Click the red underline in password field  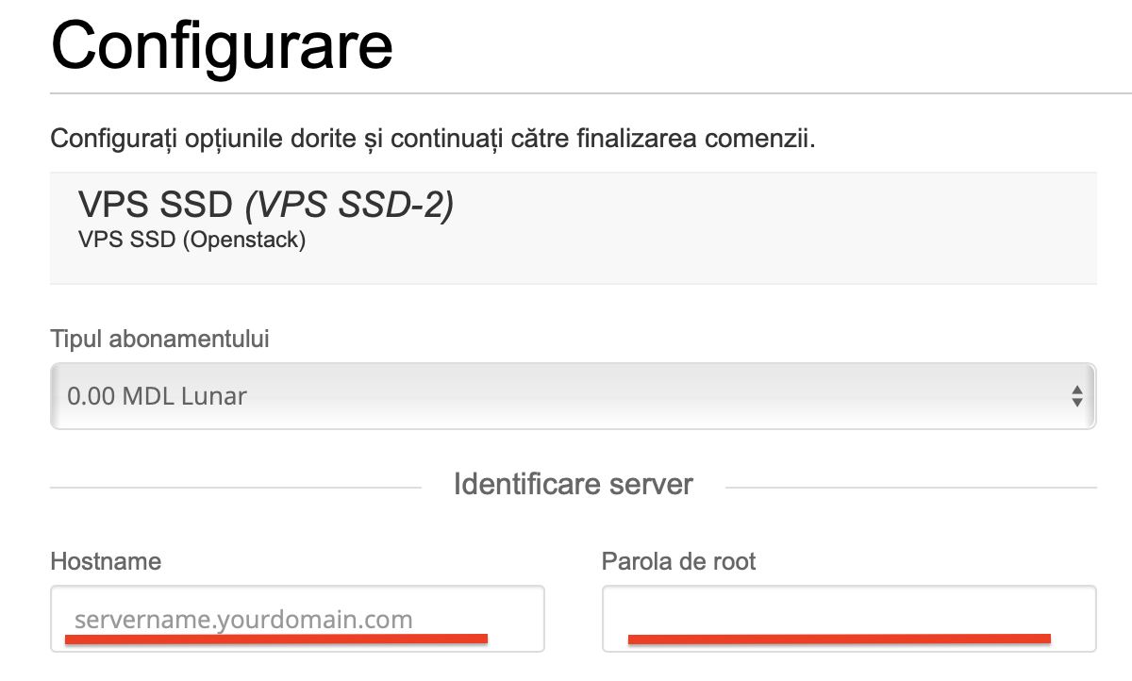click(x=839, y=639)
